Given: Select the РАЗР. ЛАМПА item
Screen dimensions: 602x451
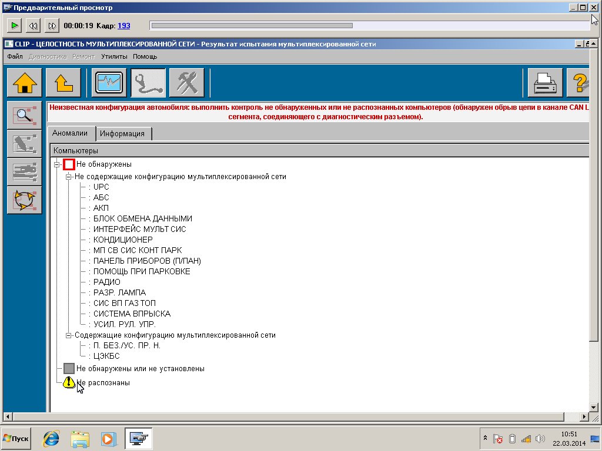Looking at the screenshot, I should [x=119, y=292].
